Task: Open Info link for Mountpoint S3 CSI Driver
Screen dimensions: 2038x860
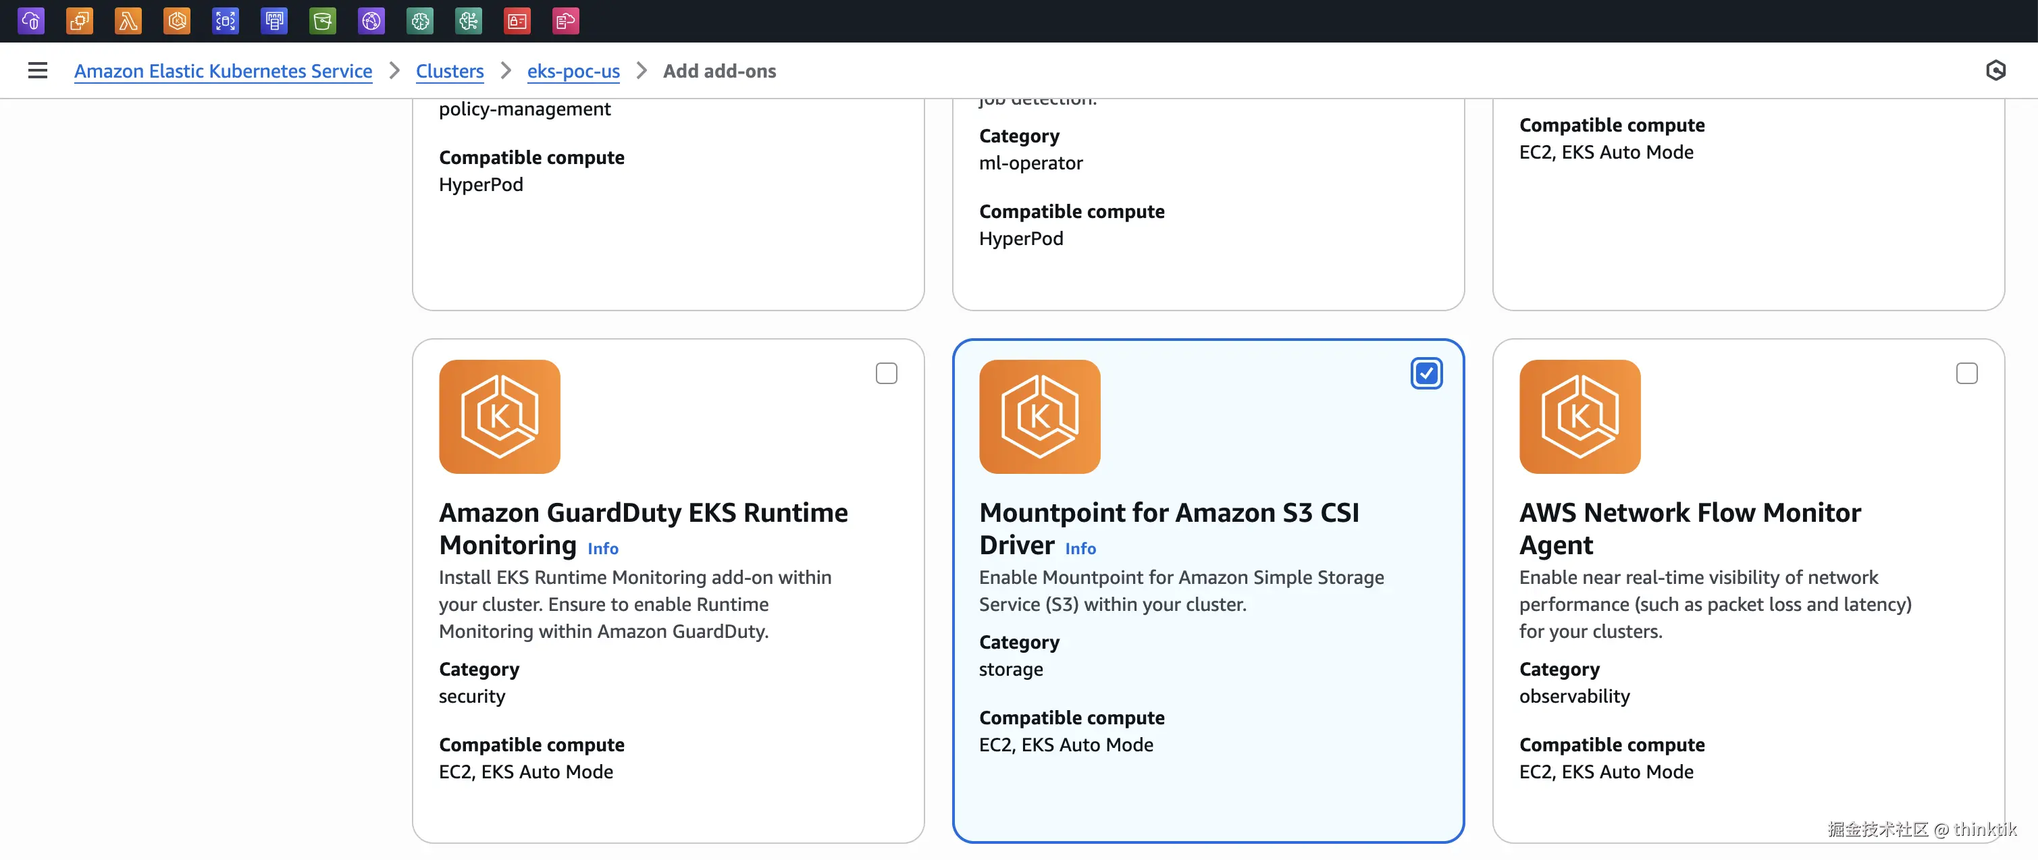Action: click(1080, 548)
